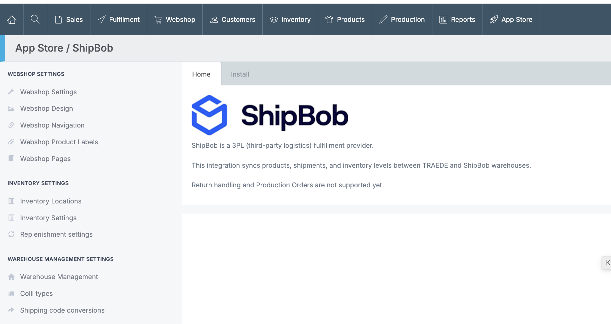611x324 pixels.
Task: Click the link icon beside Webshop Navigation
Action: click(x=11, y=125)
